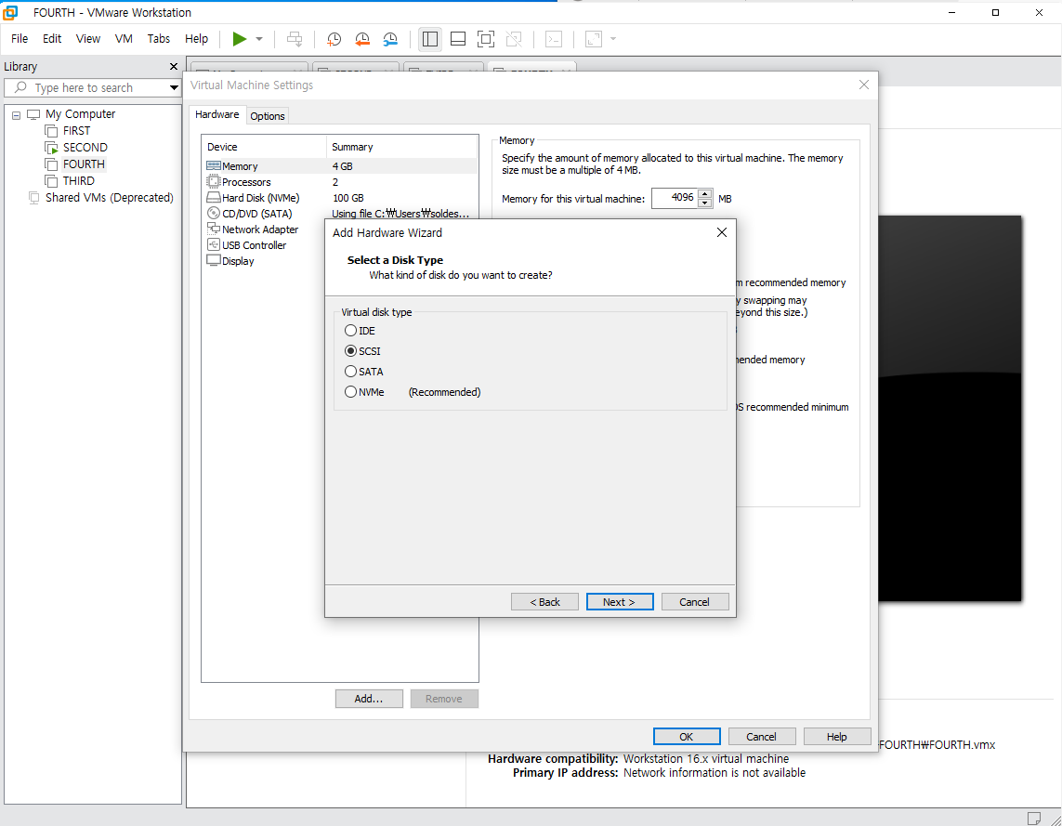Image resolution: width=1062 pixels, height=826 pixels.
Task: Open the library search dropdown arrow
Action: (x=174, y=87)
